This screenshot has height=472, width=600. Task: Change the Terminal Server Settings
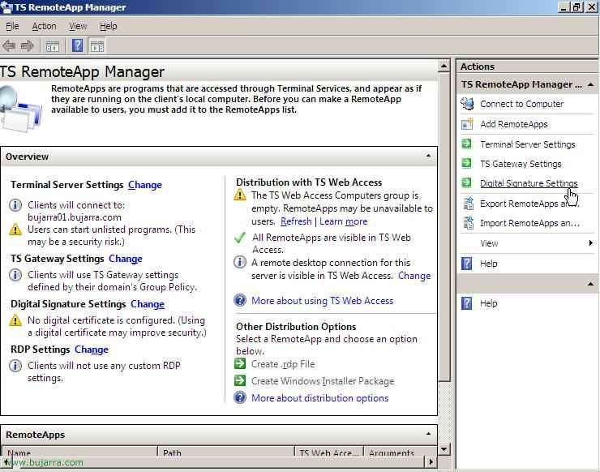(144, 185)
